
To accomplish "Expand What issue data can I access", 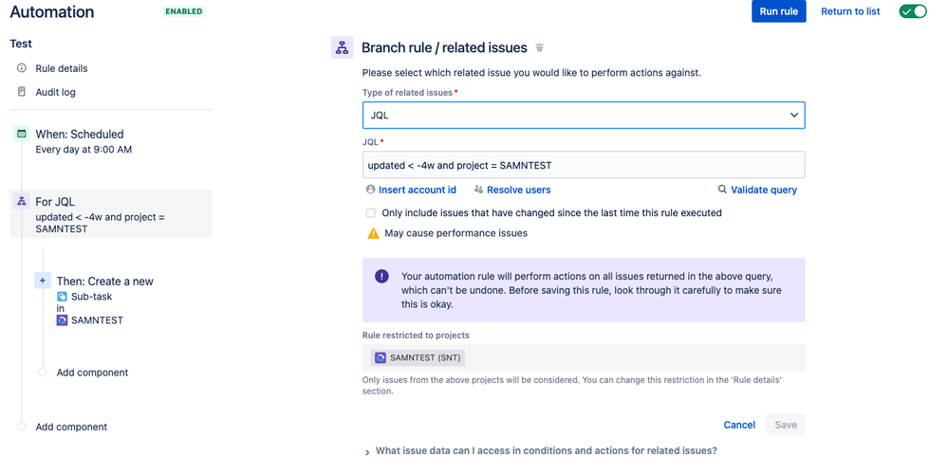I will tap(546, 450).
